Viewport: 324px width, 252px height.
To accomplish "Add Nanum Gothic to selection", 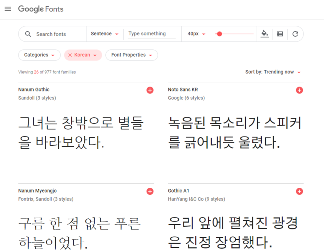I will 150,90.
